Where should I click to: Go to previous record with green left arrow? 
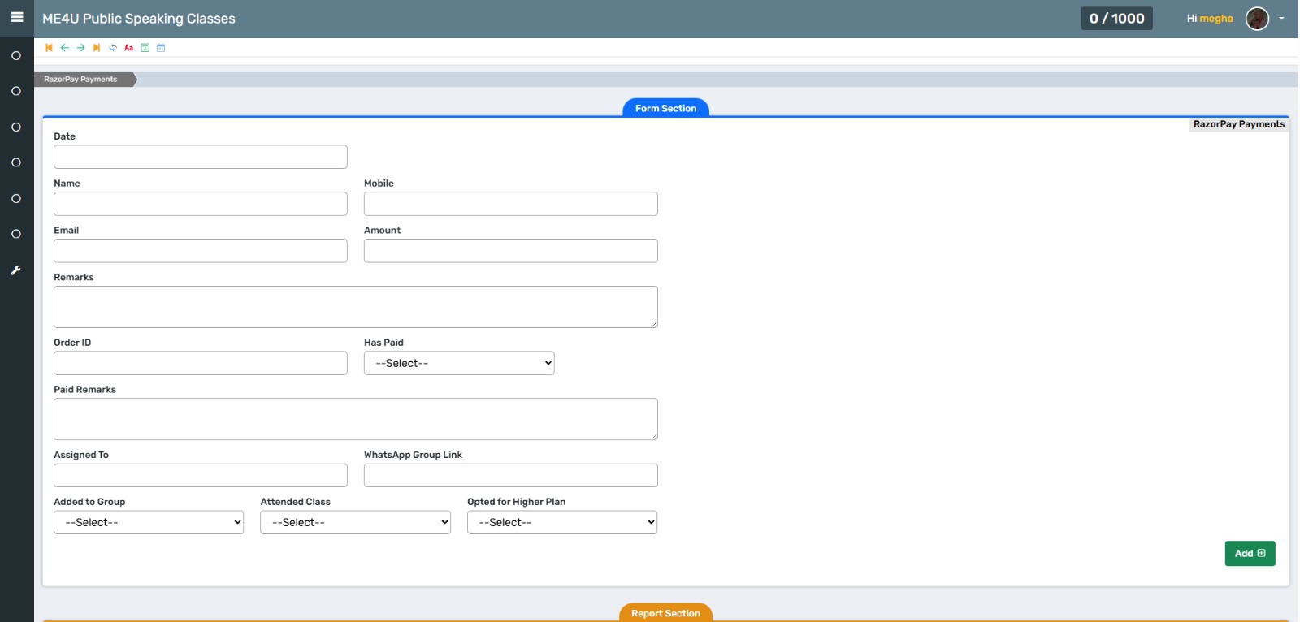[x=65, y=48]
